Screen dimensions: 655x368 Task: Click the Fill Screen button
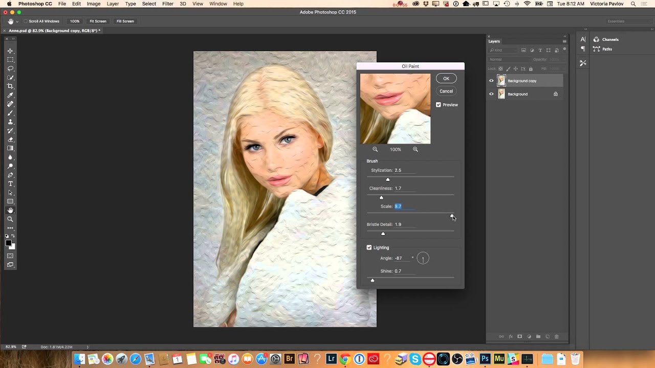(x=125, y=21)
